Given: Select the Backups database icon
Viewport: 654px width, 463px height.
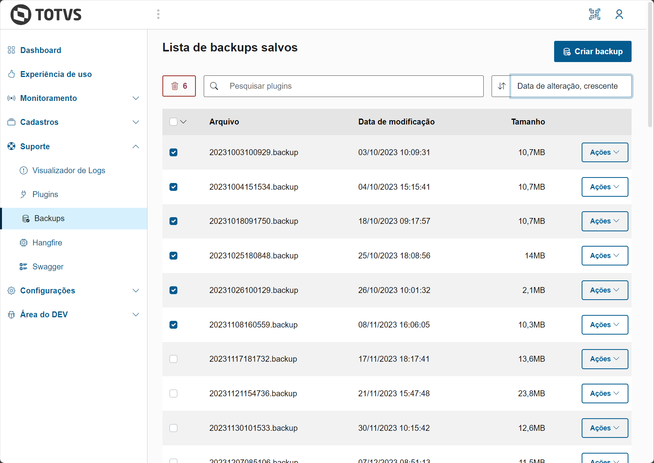Looking at the screenshot, I should click(x=26, y=218).
